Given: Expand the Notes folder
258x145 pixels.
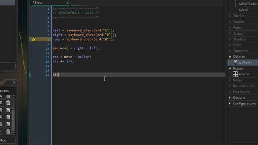Looking at the screenshot, I should pos(230,80).
